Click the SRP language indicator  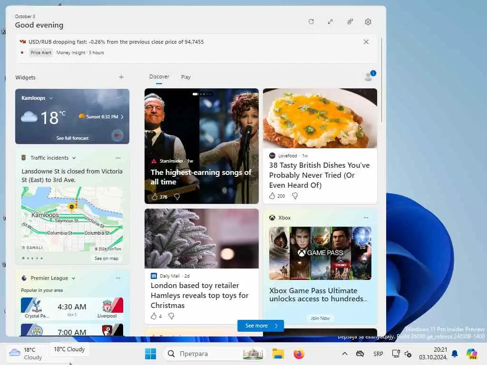378,354
